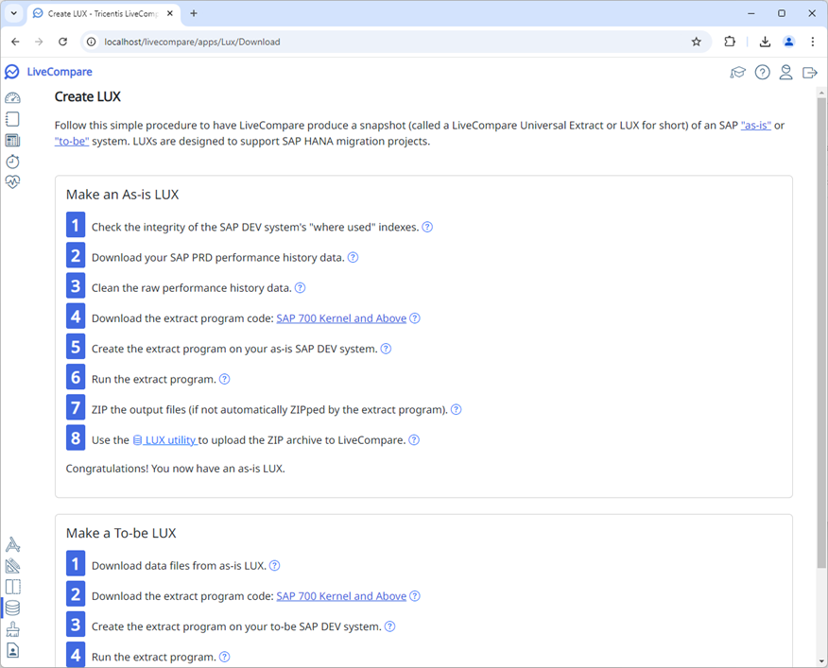The height and width of the screenshot is (668, 828).
Task: Open the 'SAP 700 Kernel and Above' download link
Action: [x=341, y=318]
